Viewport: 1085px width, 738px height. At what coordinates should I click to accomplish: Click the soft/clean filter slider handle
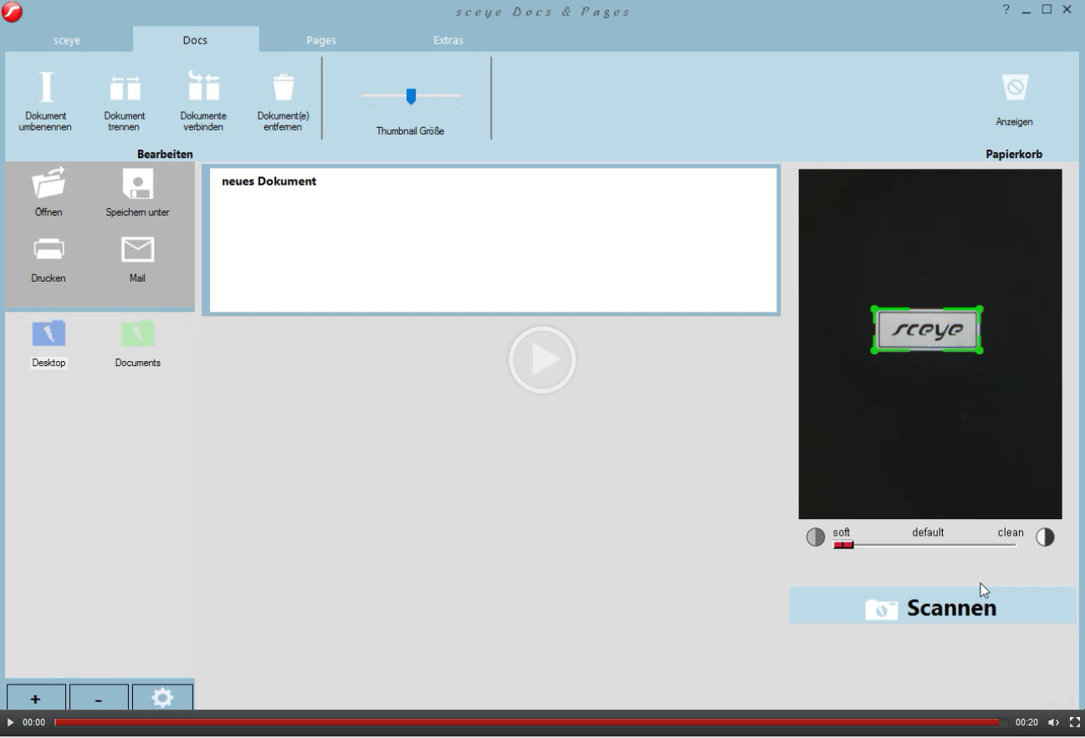(x=843, y=545)
